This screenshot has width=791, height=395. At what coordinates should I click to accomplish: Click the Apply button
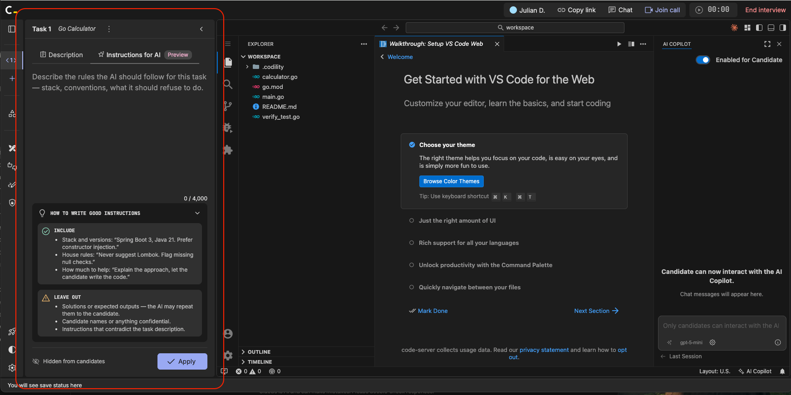(182, 361)
